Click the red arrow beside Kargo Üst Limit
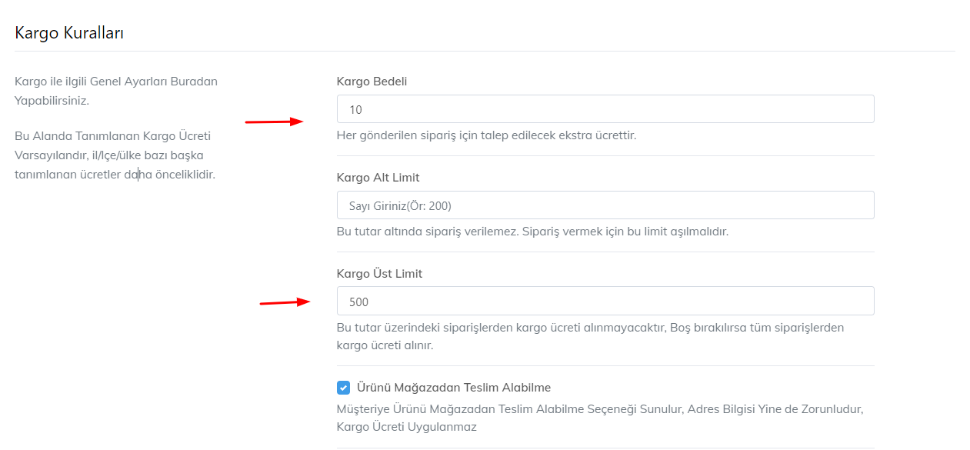Image resolution: width=970 pixels, height=450 pixels. click(285, 302)
